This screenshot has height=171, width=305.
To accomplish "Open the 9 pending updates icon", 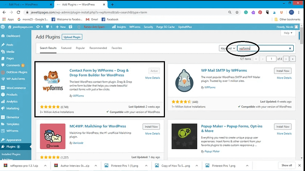I will pyautogui.click(x=39, y=27).
